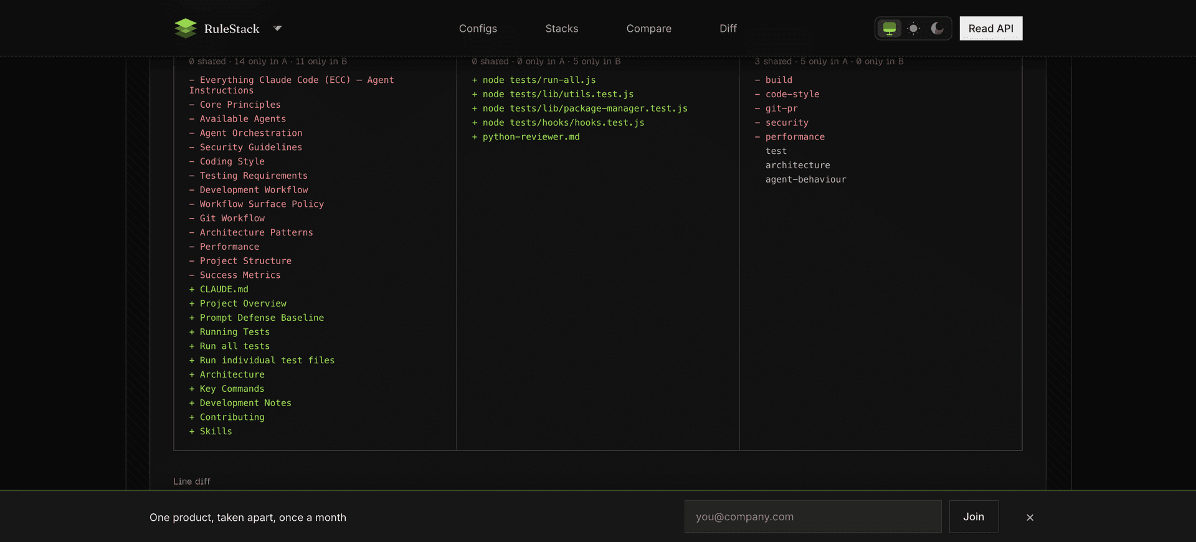The height and width of the screenshot is (542, 1196).
Task: Select the 'Success Metrics' line
Action: [x=235, y=275]
